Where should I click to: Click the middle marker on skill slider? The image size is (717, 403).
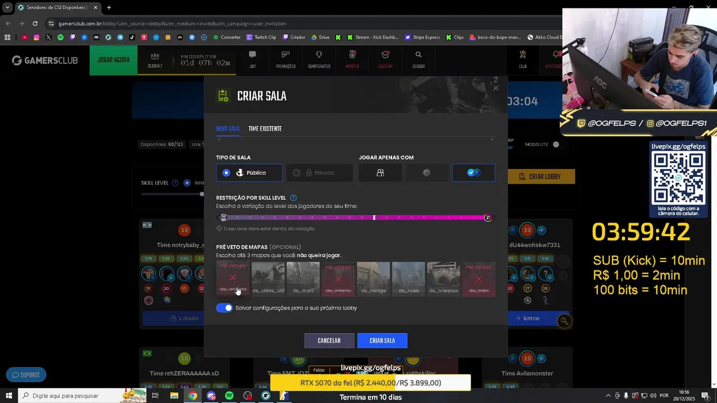374,218
